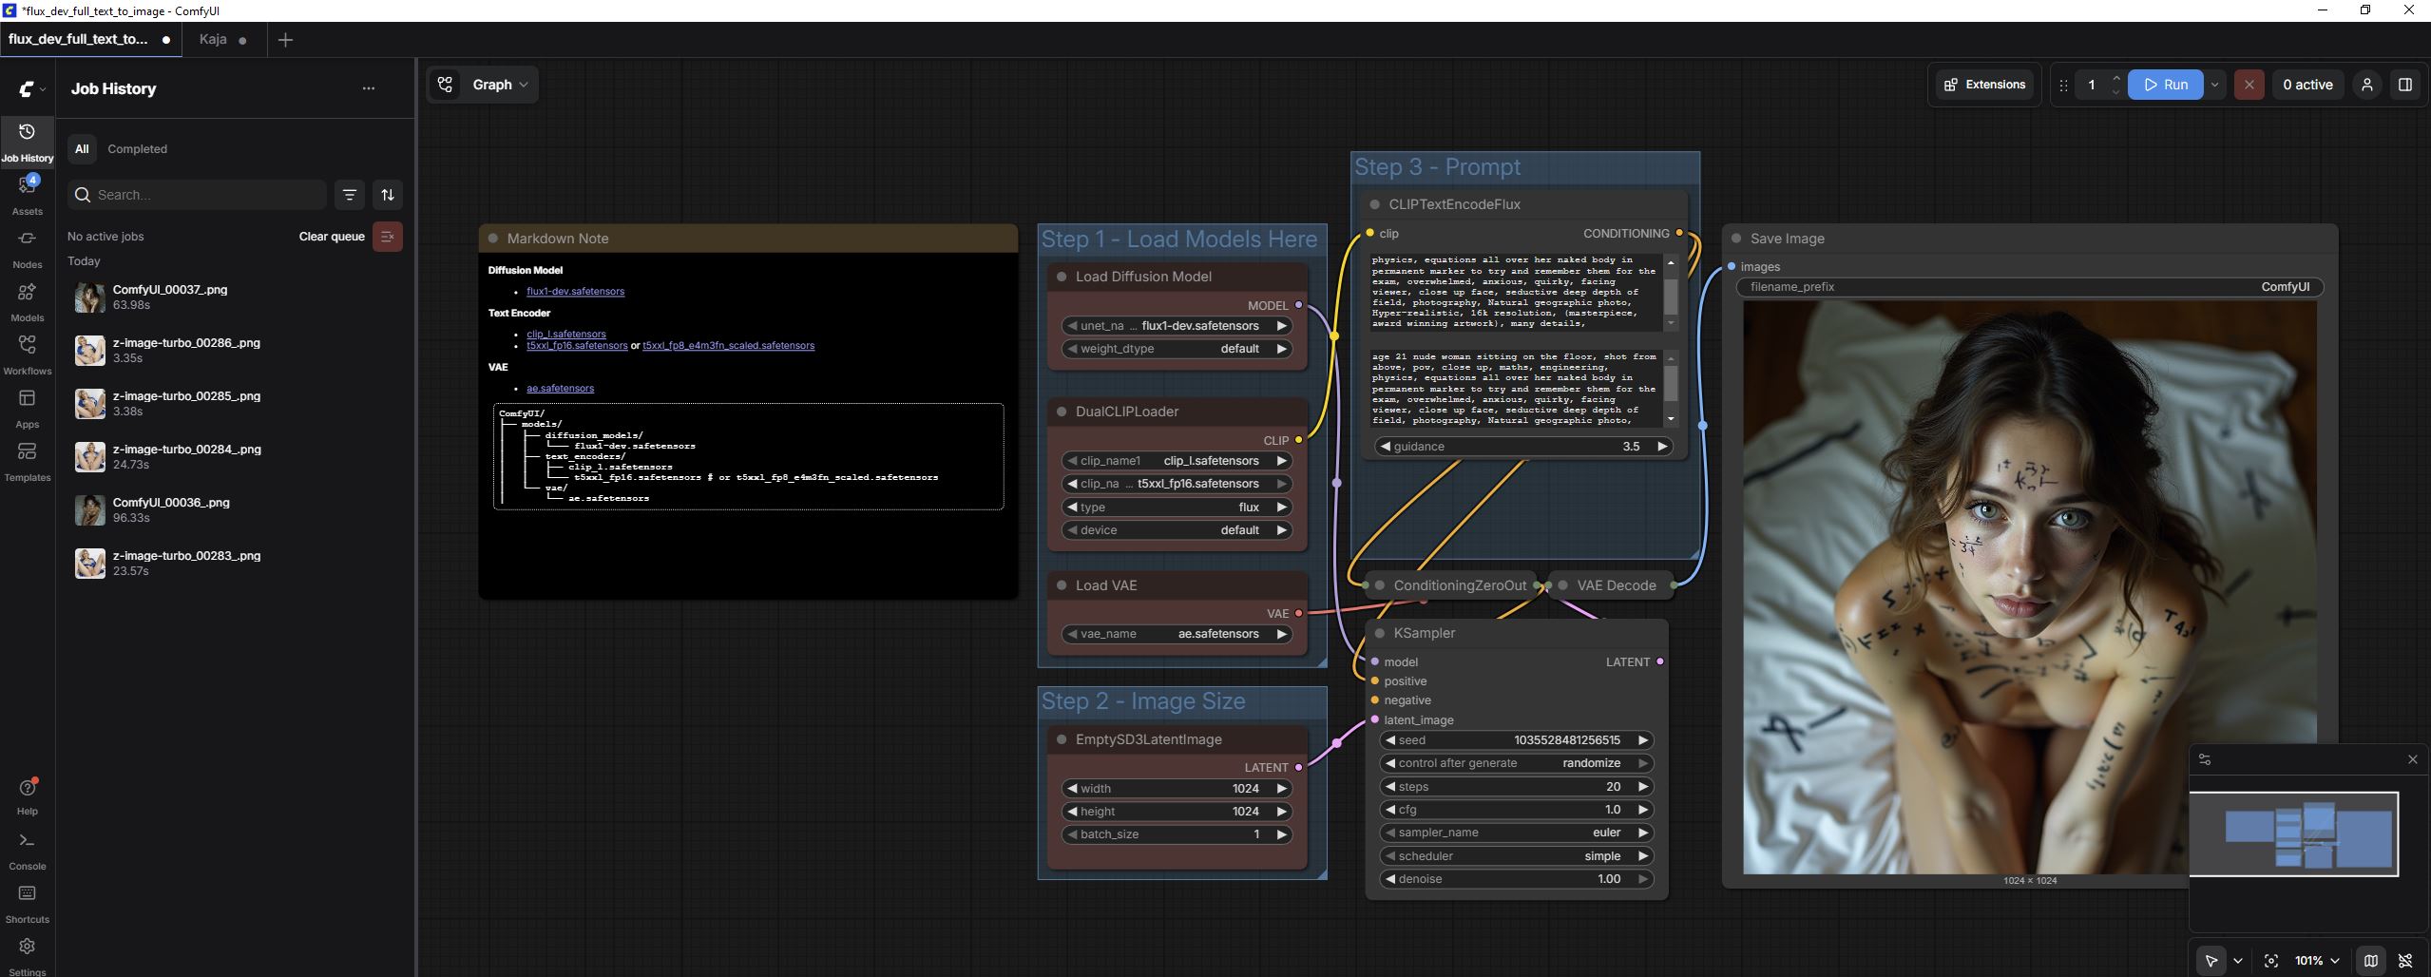Open the Templates sidebar panel
Viewport: 2431px width, 977px height.
(27, 460)
